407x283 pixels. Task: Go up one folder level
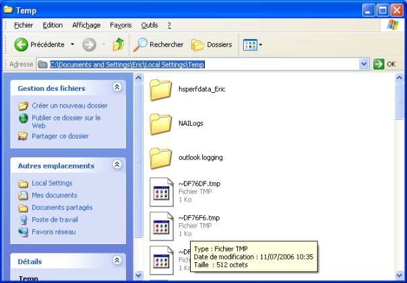[x=119, y=44]
